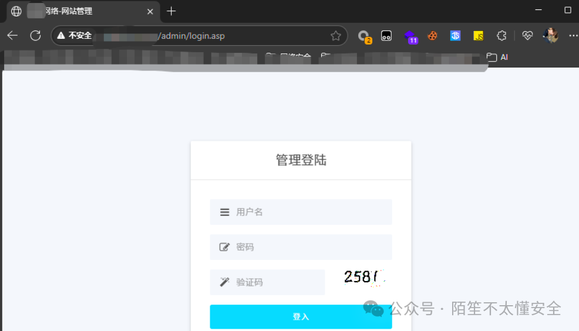Close the 网络-网站管理 tab

[x=150, y=11]
